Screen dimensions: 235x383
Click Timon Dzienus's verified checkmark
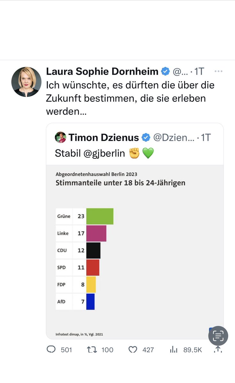146,138
